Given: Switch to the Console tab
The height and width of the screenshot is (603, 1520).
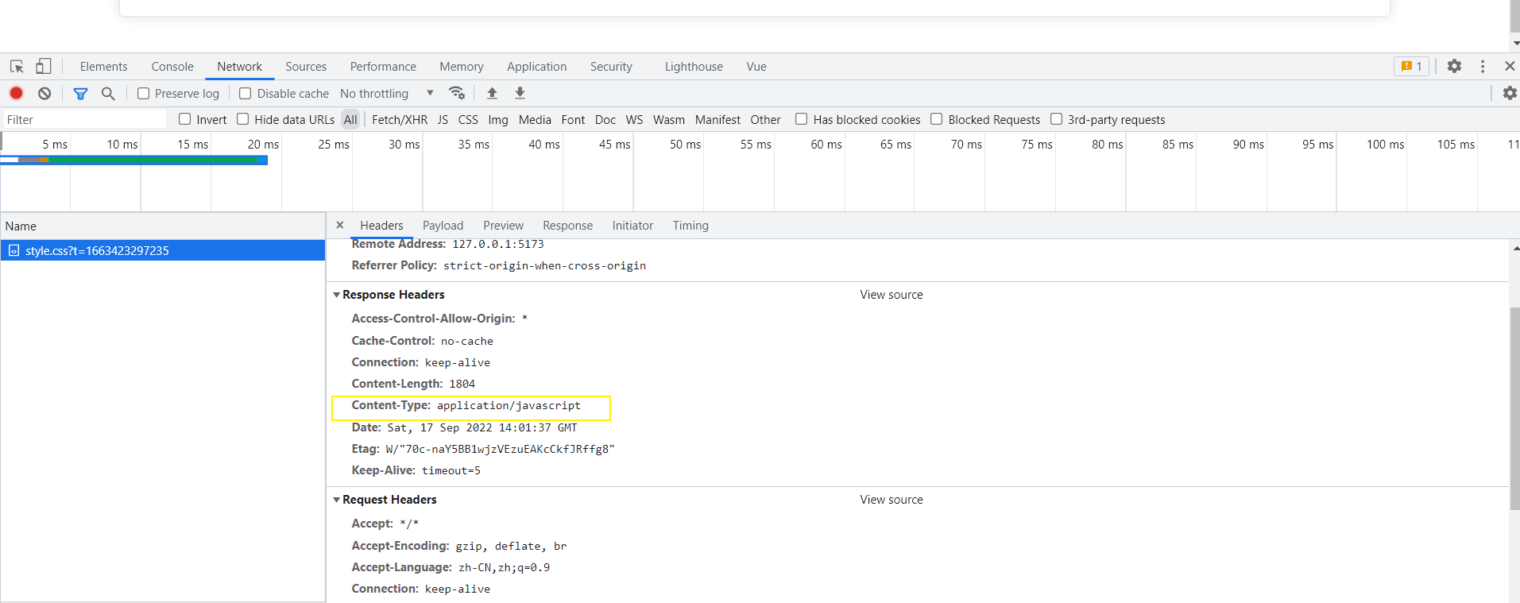Looking at the screenshot, I should pos(172,67).
